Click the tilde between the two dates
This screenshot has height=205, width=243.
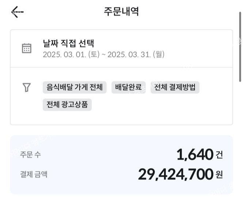[x=103, y=55]
